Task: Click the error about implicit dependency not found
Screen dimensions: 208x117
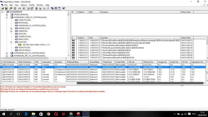Action: pyautogui.click(x=33, y=87)
